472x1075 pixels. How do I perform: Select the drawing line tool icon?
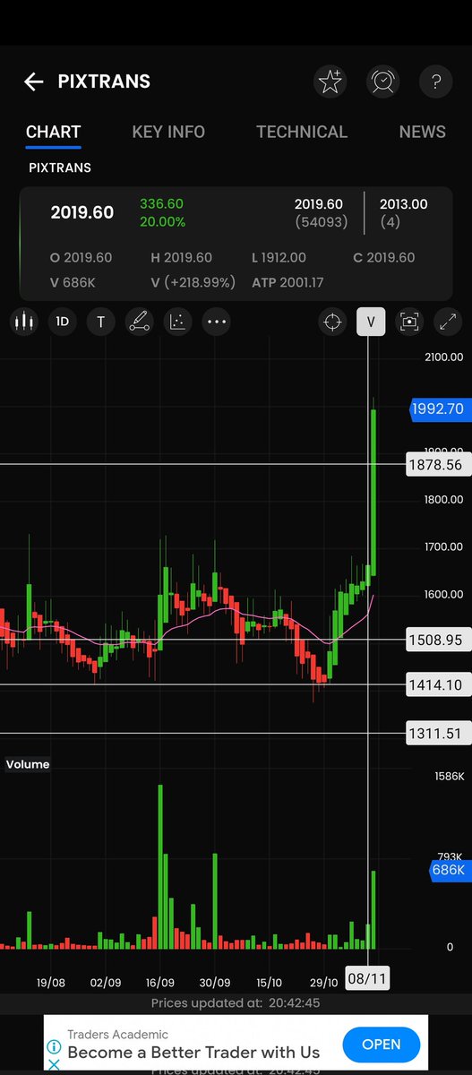click(139, 322)
